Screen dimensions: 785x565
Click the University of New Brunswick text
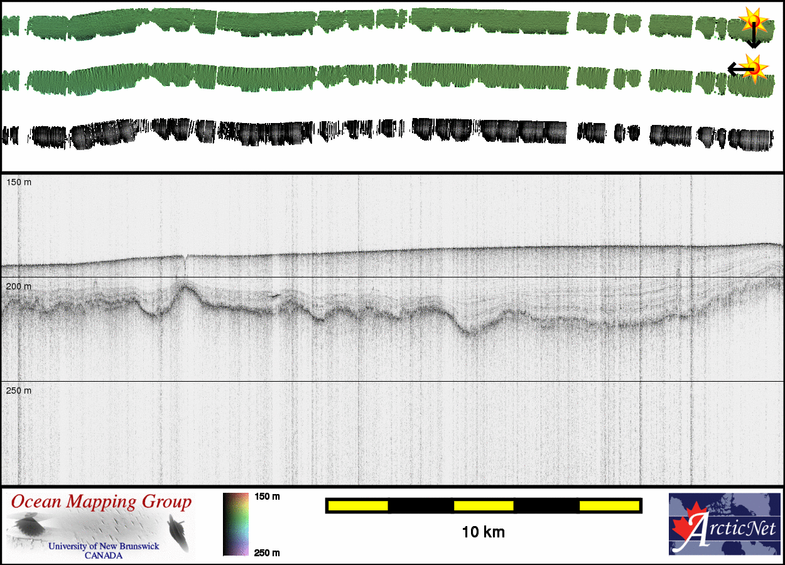(x=104, y=546)
